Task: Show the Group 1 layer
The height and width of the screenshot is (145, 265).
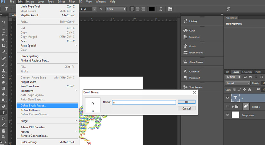Action: [x=228, y=106]
